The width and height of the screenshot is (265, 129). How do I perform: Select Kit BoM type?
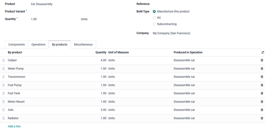click(x=154, y=18)
